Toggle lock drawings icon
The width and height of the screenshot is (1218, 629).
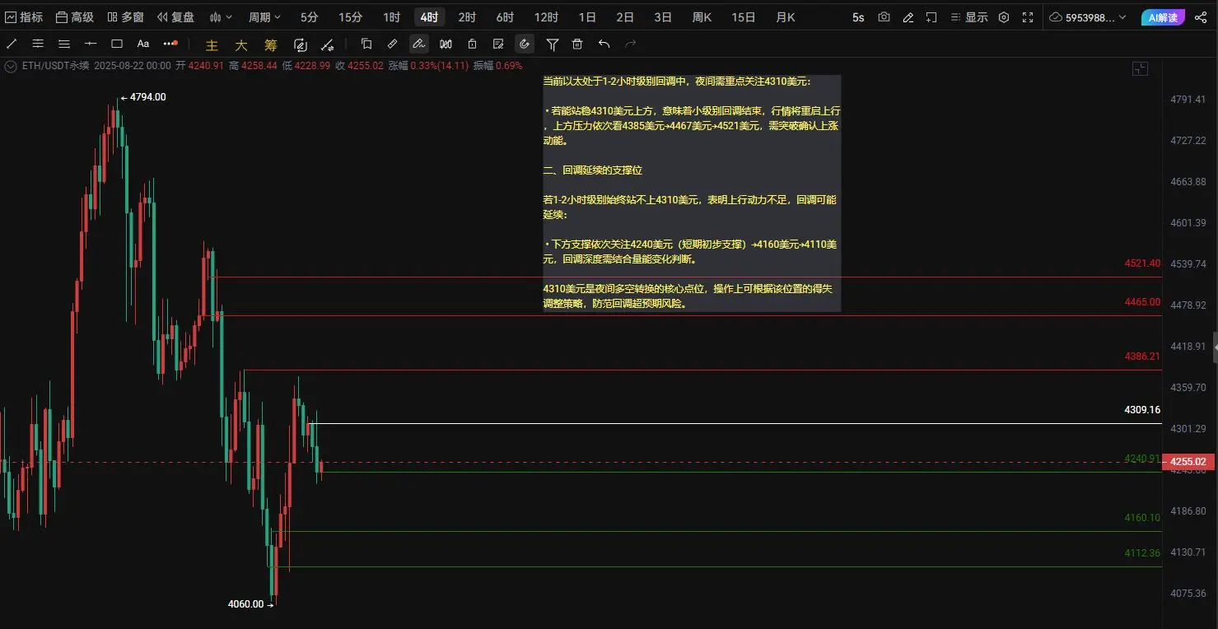(x=472, y=44)
